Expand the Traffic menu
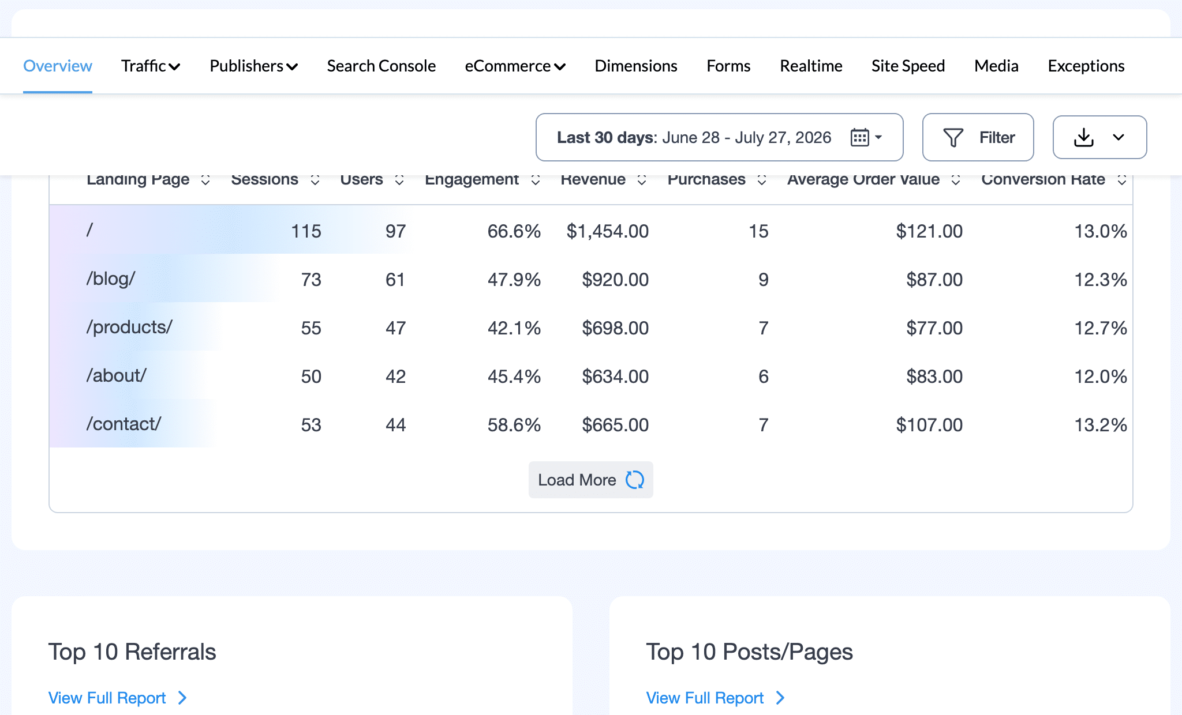This screenshot has width=1182, height=715. [151, 66]
